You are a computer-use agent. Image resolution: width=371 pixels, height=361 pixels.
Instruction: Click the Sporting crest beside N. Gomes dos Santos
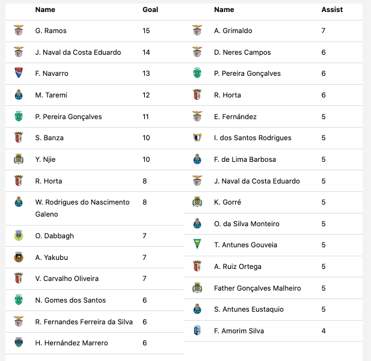tap(19, 300)
